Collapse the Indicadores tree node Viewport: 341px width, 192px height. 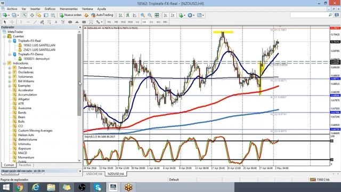(x=5, y=63)
